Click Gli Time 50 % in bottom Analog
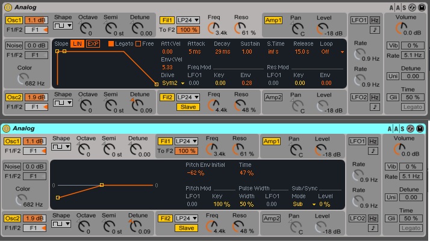 (411, 219)
